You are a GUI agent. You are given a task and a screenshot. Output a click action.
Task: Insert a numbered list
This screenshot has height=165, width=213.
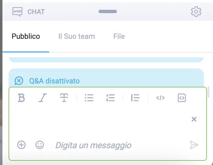pos(110,98)
